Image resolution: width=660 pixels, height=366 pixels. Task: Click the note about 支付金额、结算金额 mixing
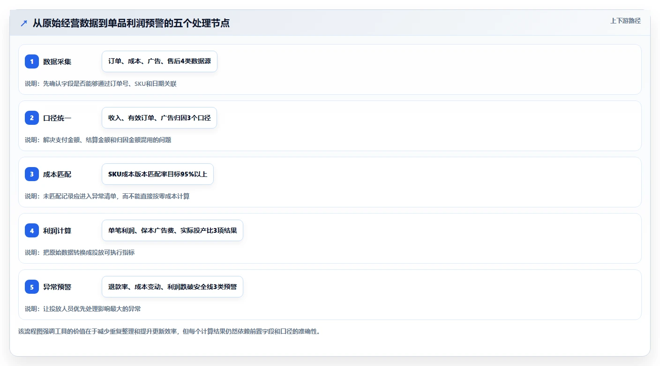pyautogui.click(x=98, y=140)
